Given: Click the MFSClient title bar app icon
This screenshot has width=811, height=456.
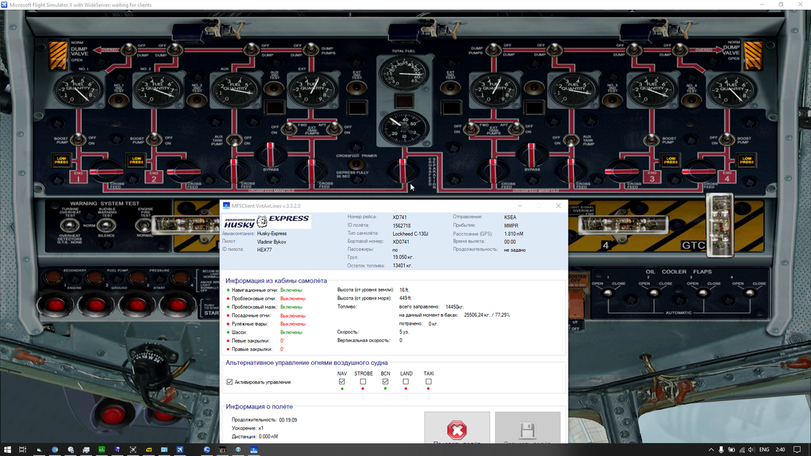Looking at the screenshot, I should [x=226, y=206].
